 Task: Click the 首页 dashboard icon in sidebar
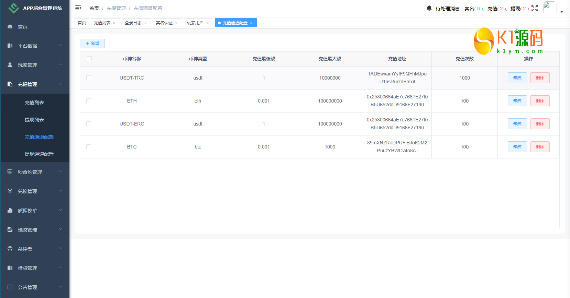click(x=10, y=26)
